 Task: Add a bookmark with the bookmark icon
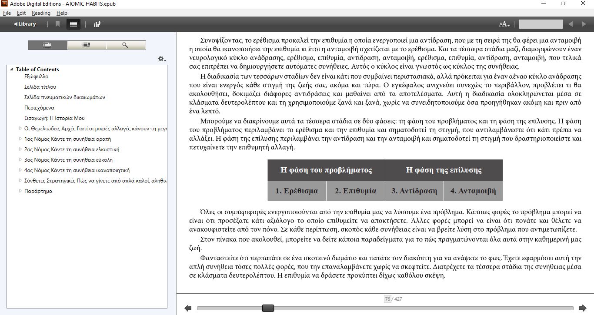pyautogui.click(x=57, y=24)
